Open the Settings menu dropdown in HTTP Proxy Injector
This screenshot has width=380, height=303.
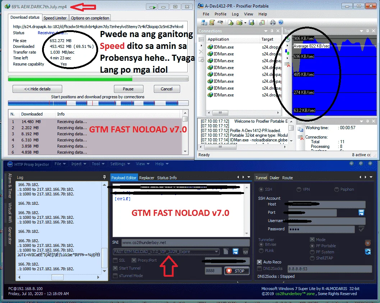[120, 164]
